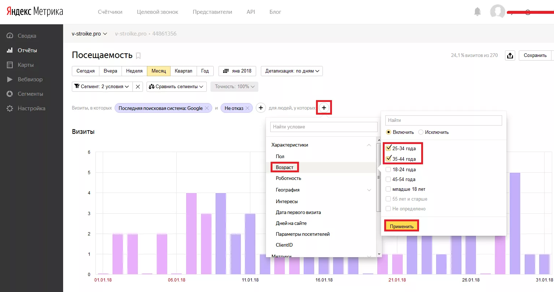Select the Включить radio button
The image size is (554, 292).
(x=389, y=132)
